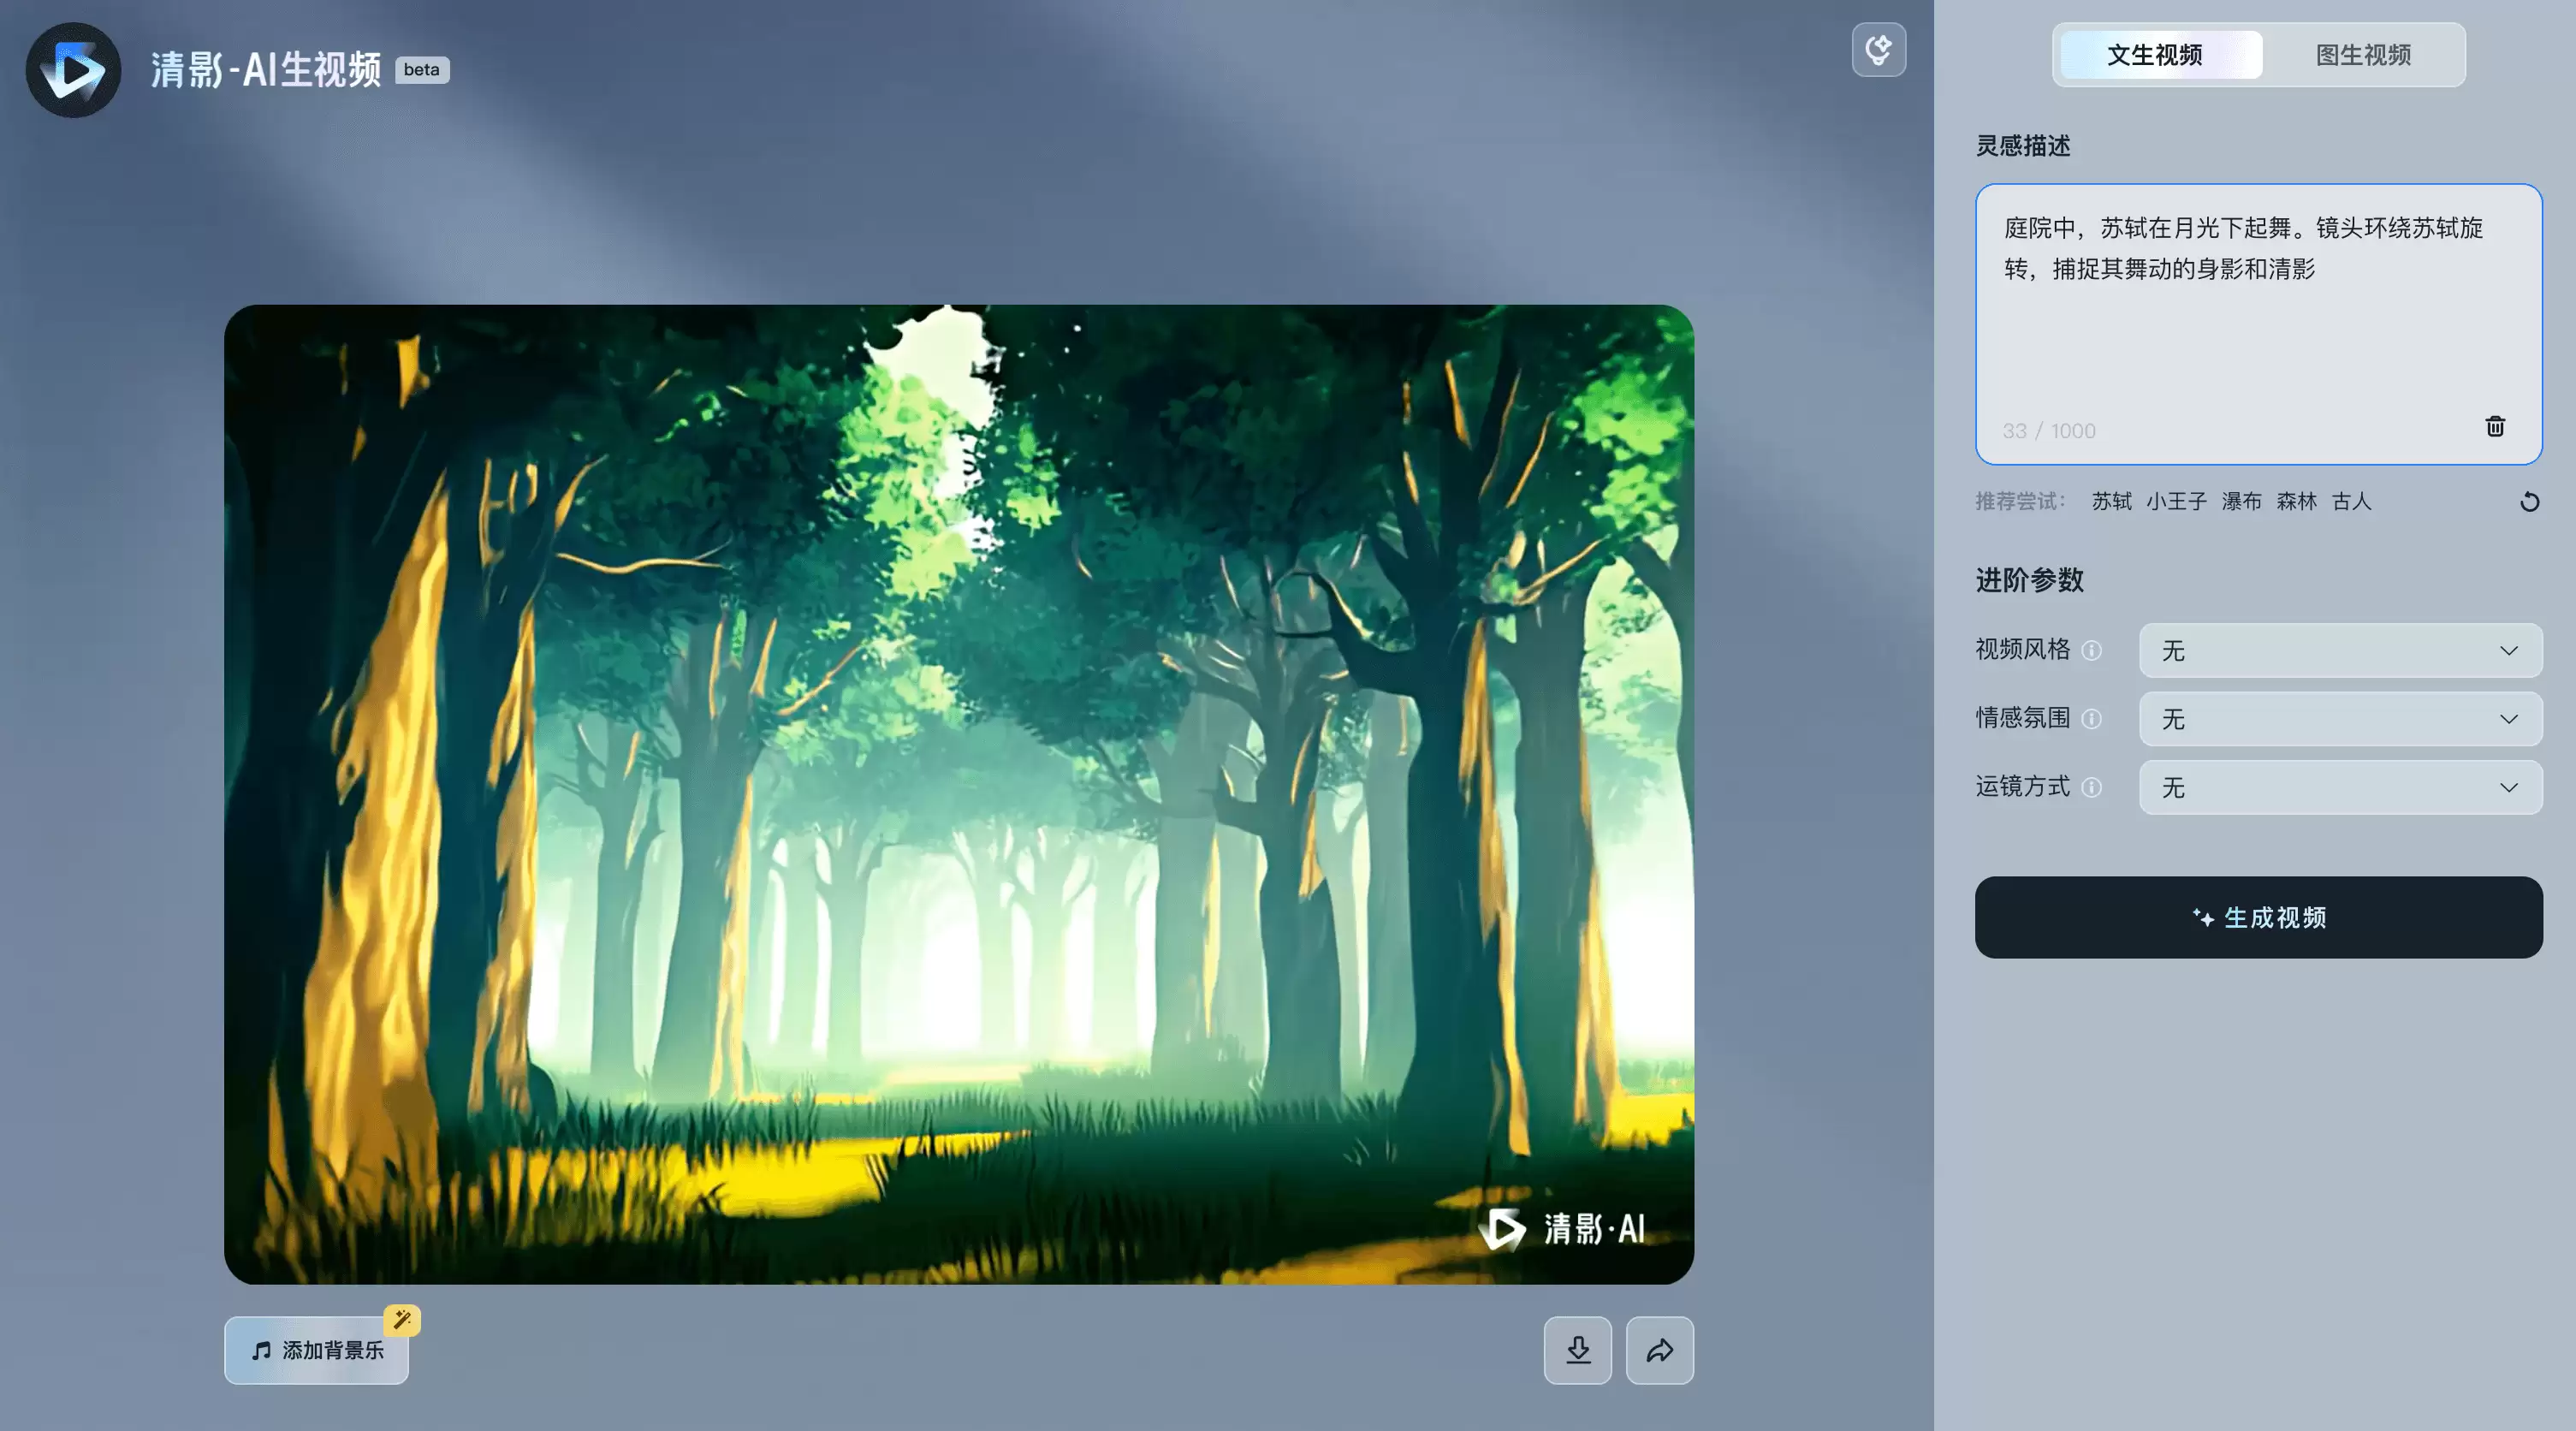The image size is (2576, 1431).
Task: Expand the 视频风格 dropdown
Action: tap(2340, 651)
